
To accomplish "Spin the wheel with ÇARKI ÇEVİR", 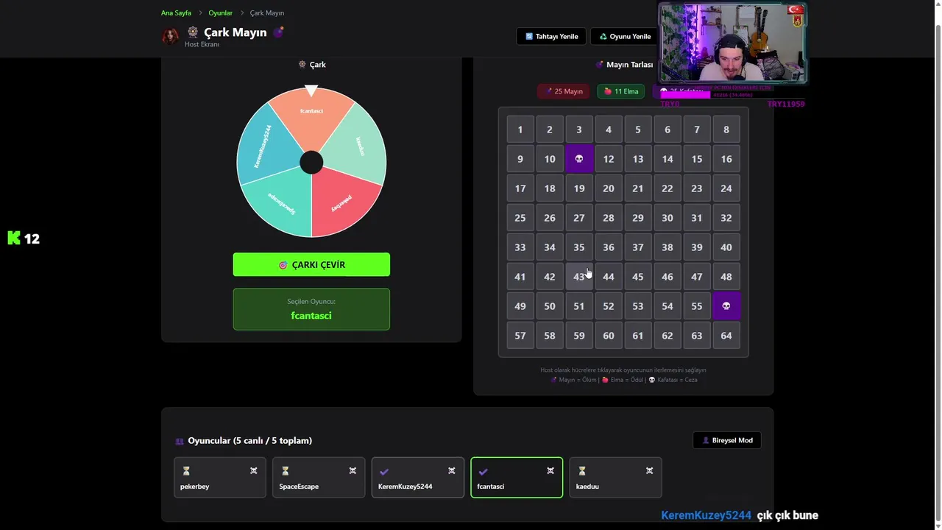I will 311,265.
